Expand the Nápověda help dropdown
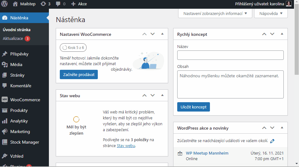The height and width of the screenshot is (167, 299). tap(271, 13)
